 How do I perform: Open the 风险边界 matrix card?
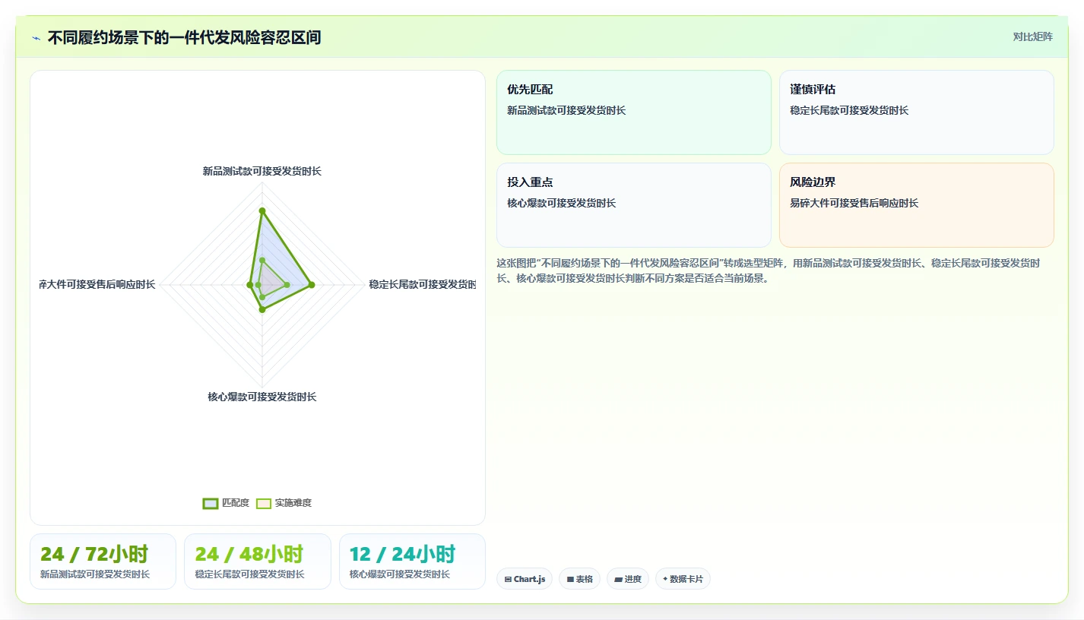(917, 205)
